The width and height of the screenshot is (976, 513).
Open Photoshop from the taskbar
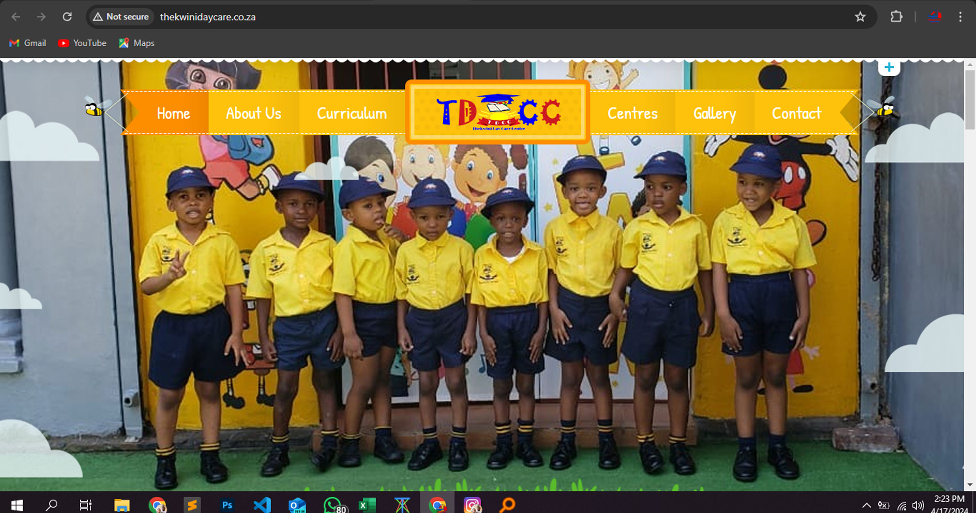[227, 505]
